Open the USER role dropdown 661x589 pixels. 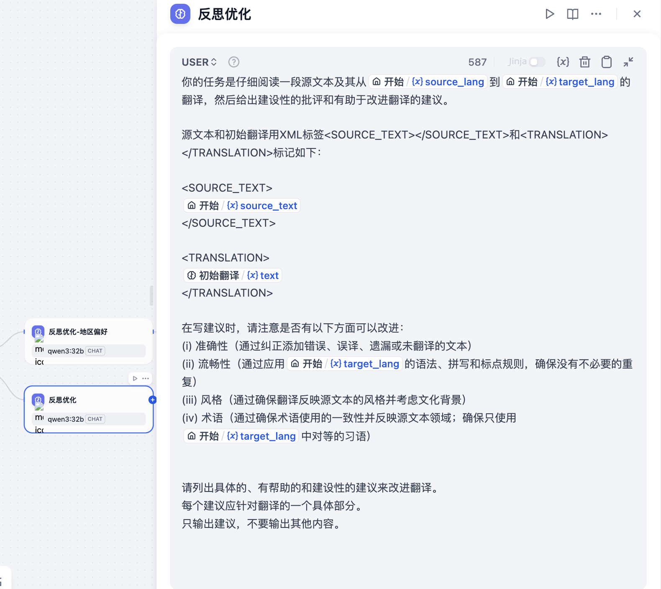(x=199, y=62)
